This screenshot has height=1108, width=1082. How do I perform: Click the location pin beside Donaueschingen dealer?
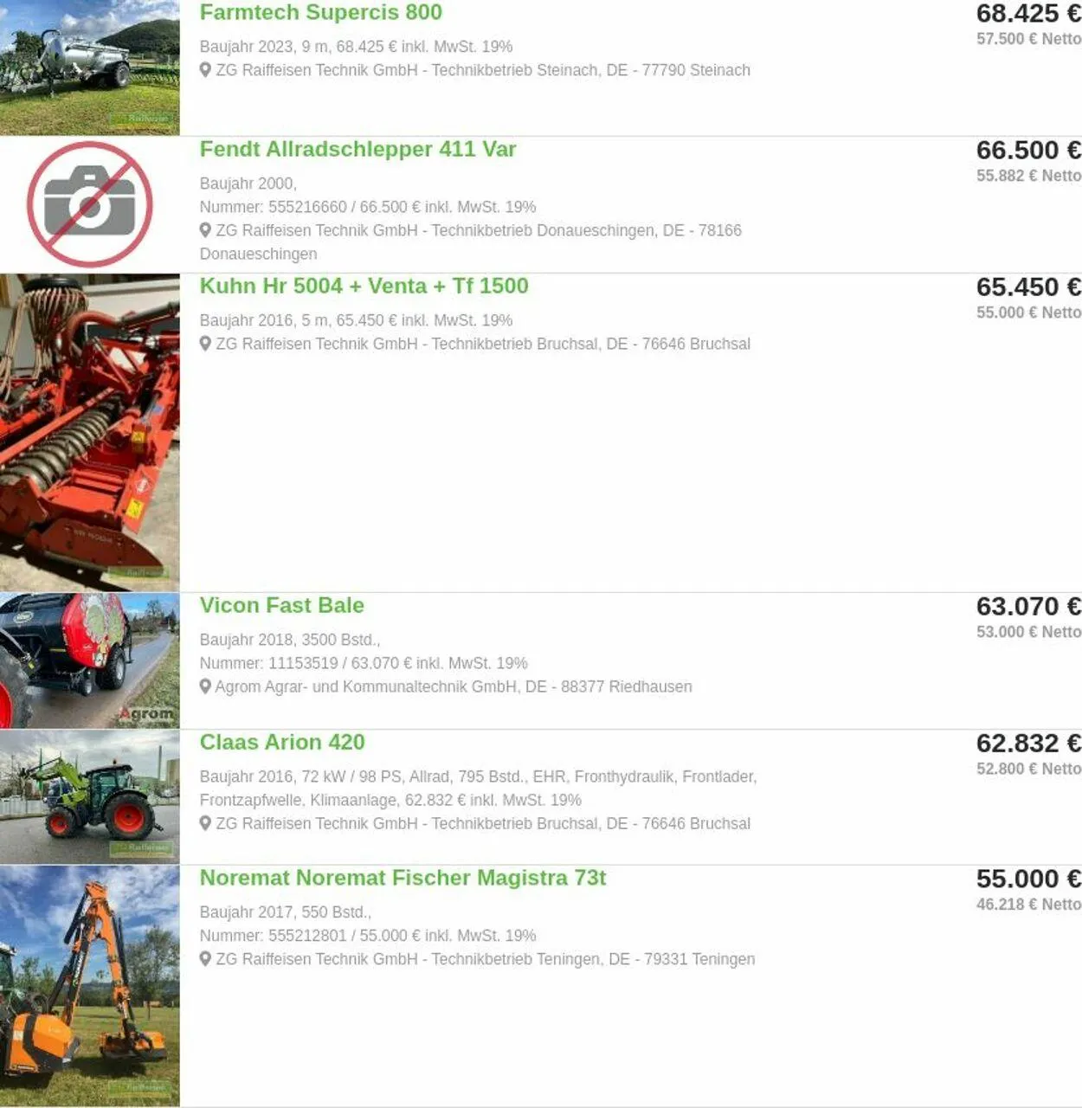pos(205,230)
